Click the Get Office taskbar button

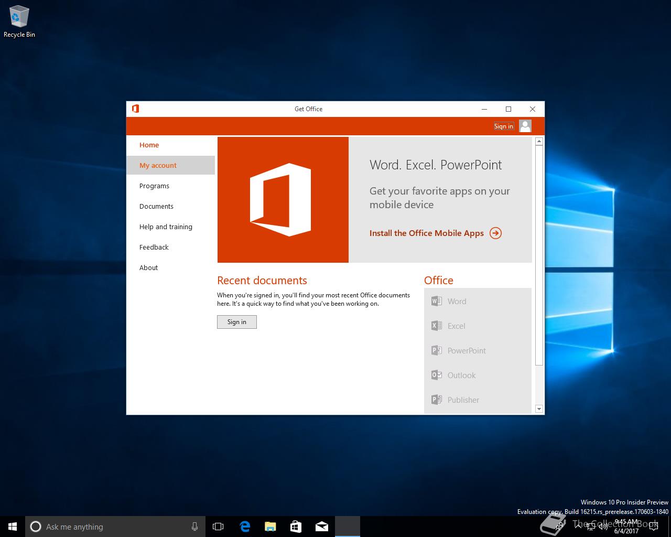(347, 527)
